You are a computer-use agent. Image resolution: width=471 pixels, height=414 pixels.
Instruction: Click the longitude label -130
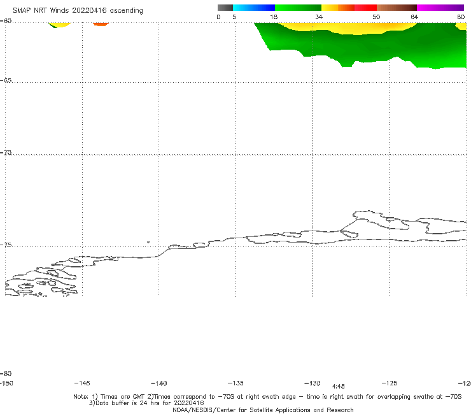click(x=313, y=383)
